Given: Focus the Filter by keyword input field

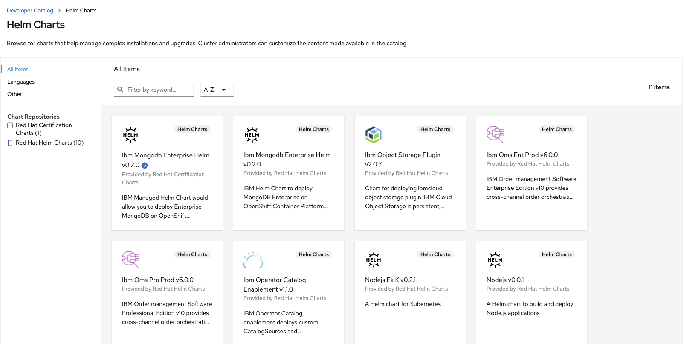Looking at the screenshot, I should (158, 90).
